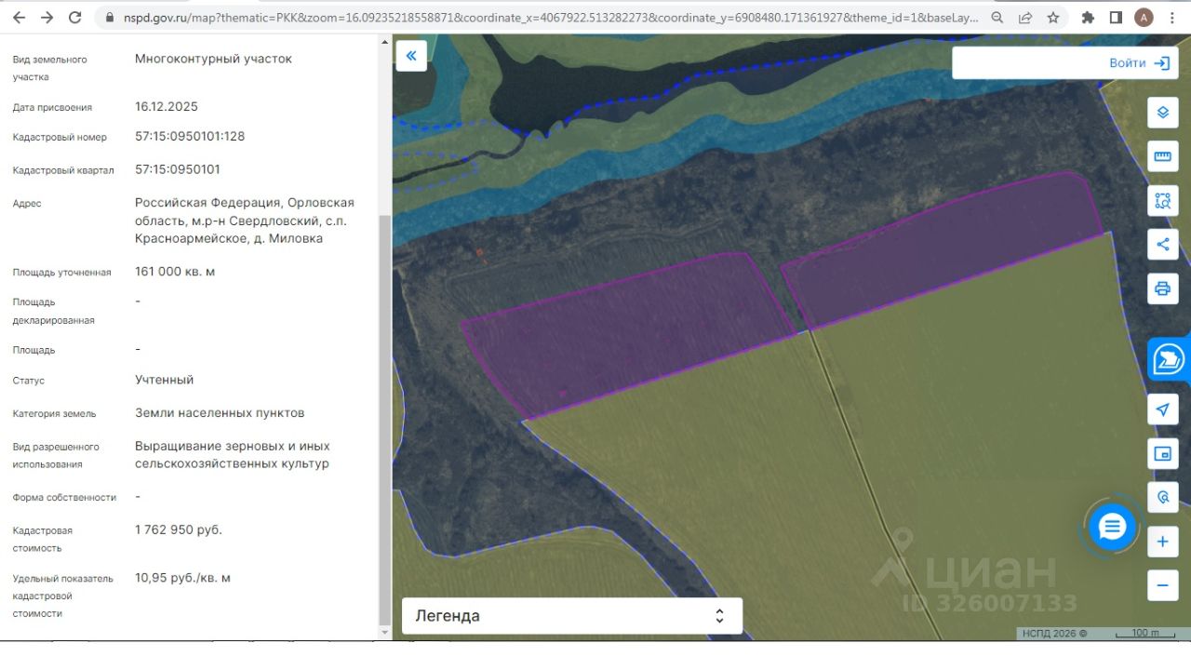Click the Категория земель label
The width and height of the screenshot is (1191, 670).
pos(54,414)
